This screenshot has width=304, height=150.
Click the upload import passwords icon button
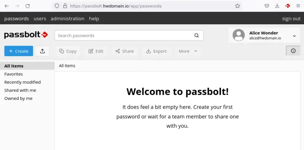43,51
